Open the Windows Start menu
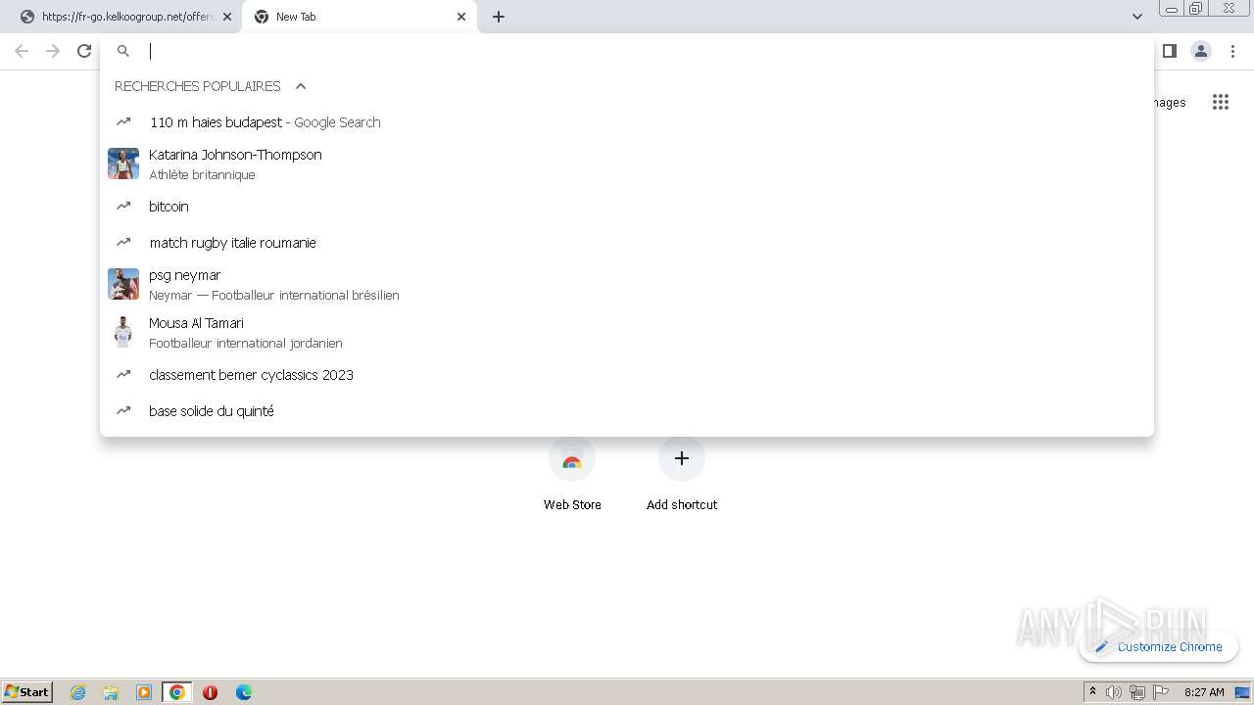Viewport: 1254px width, 705px height. [27, 692]
